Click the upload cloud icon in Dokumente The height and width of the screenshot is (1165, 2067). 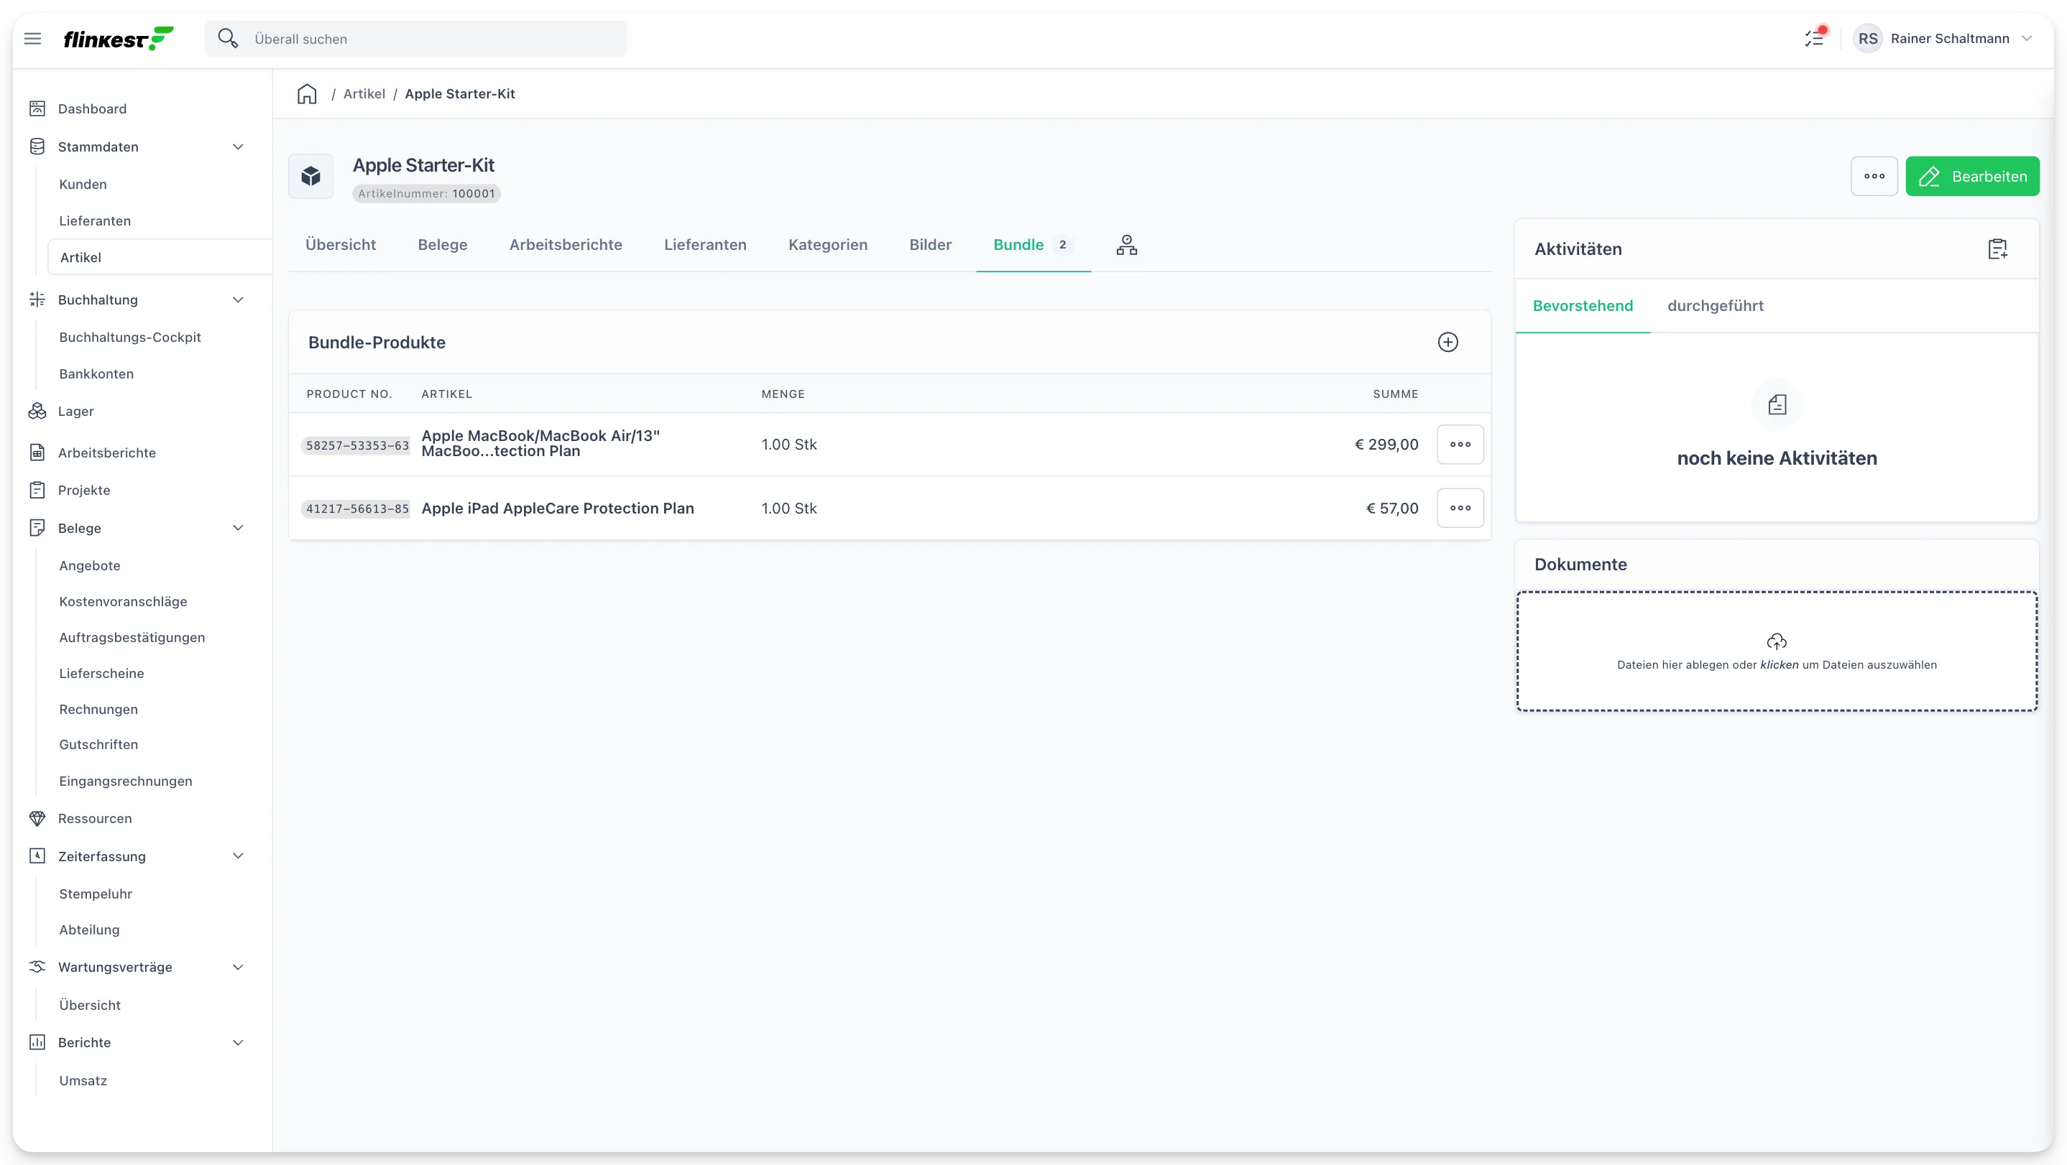click(1777, 641)
